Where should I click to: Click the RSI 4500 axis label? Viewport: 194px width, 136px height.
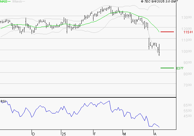pos(188,116)
